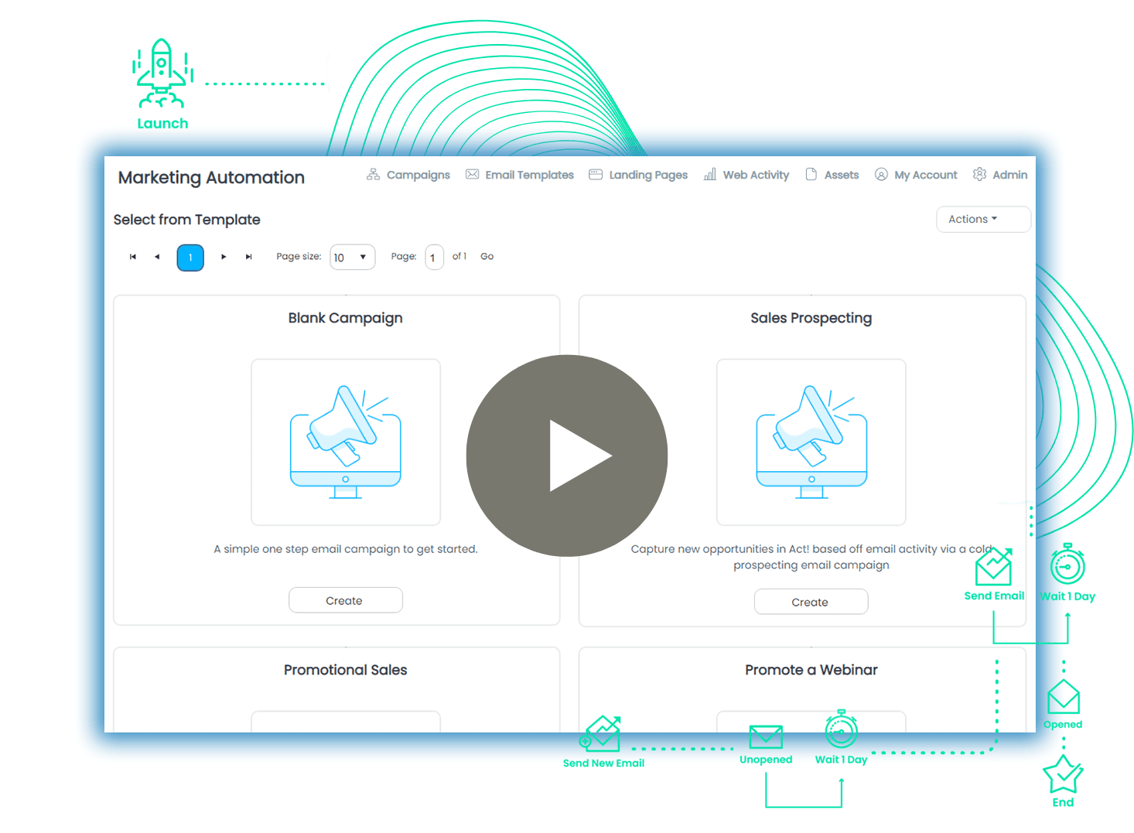Click the Landing Pages browser icon
The image size is (1134, 833).
point(596,174)
